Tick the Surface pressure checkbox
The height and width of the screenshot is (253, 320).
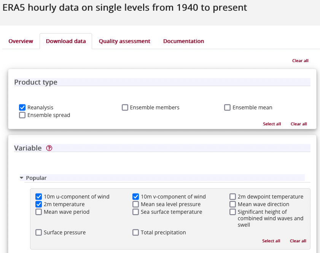[38, 232]
